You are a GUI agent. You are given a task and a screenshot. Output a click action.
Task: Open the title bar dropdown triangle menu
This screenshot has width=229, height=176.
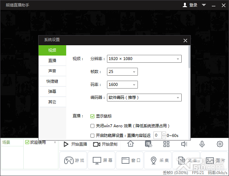pyautogui.click(x=204, y=5)
